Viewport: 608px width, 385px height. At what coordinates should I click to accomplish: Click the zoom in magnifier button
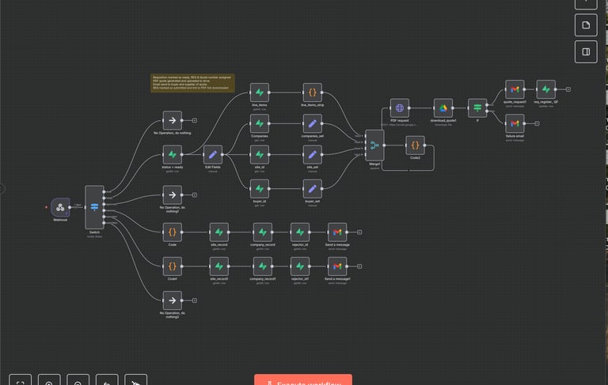pyautogui.click(x=49, y=380)
